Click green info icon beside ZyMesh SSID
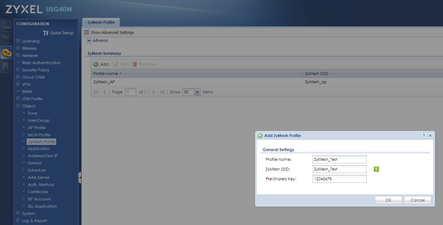 click(376, 169)
